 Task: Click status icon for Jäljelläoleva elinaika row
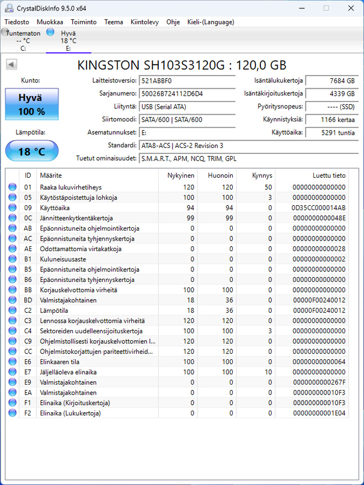(12, 371)
